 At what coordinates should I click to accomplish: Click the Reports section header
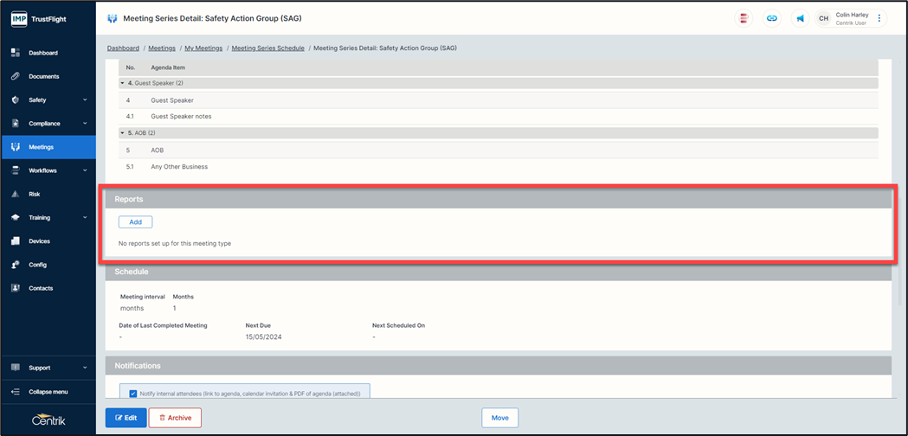[498, 199]
